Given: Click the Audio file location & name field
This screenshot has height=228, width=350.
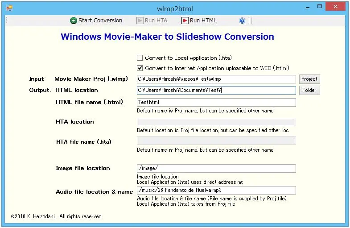Looking at the screenshot, I should pyautogui.click(x=216, y=190).
